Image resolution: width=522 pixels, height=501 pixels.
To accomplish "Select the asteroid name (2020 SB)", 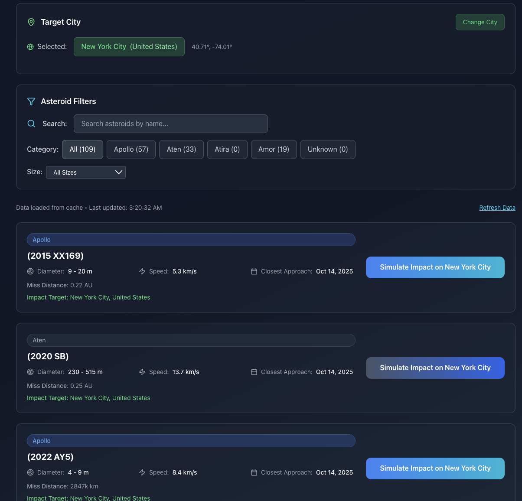I will [48, 356].
